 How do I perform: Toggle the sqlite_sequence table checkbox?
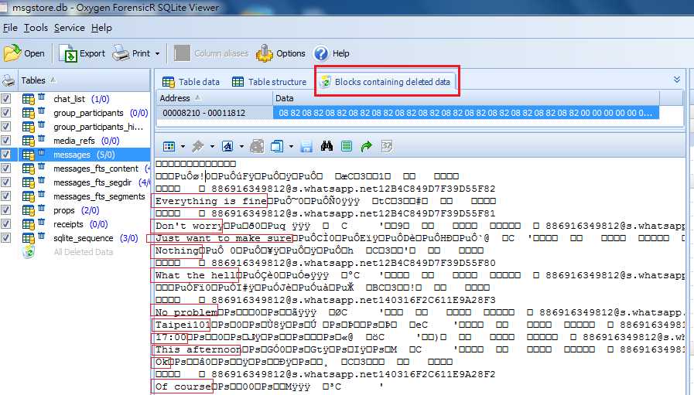coord(5,237)
